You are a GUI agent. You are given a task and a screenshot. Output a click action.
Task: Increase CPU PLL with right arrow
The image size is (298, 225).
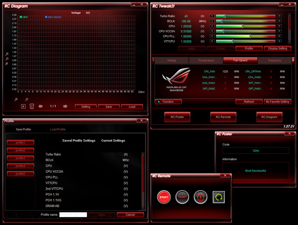279,36
